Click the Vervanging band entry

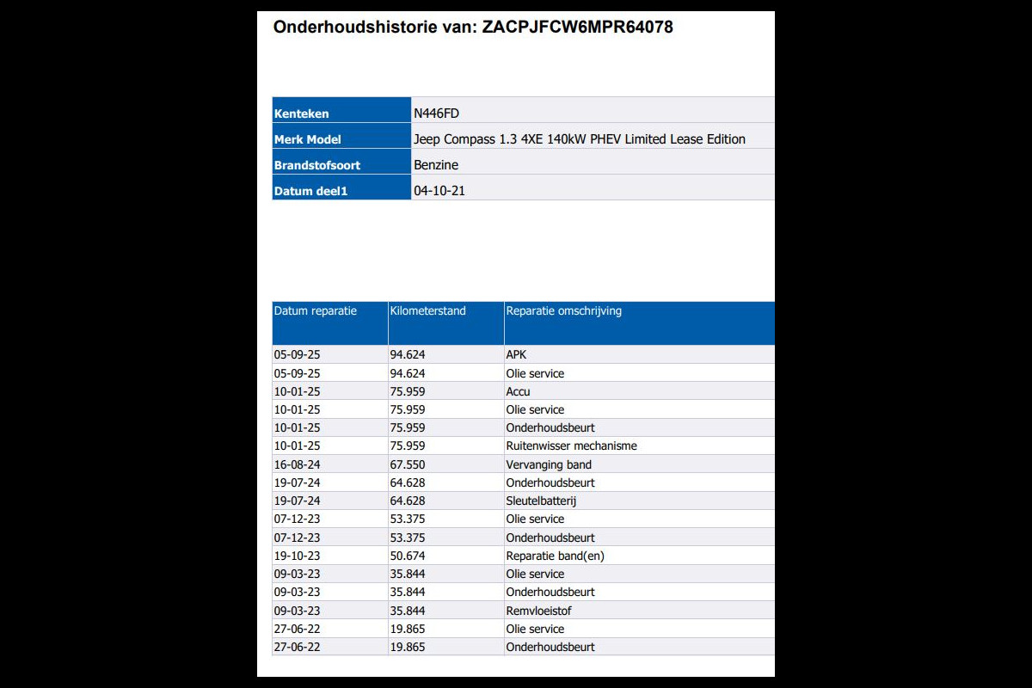point(549,464)
